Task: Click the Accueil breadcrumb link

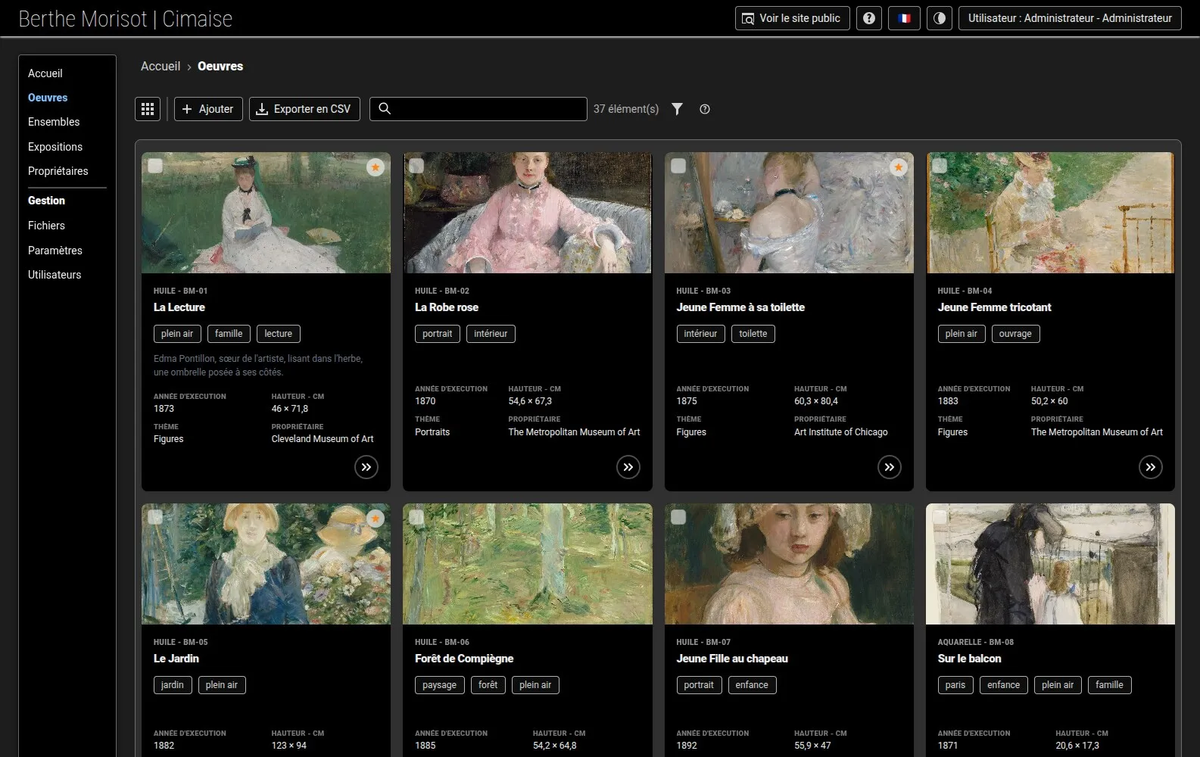Action: click(161, 67)
